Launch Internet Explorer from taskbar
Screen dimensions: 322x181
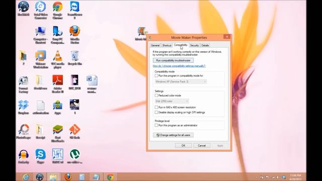[x=26, y=176]
